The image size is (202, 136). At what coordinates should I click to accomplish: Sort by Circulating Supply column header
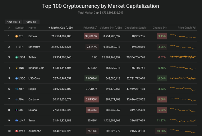tap(135, 28)
